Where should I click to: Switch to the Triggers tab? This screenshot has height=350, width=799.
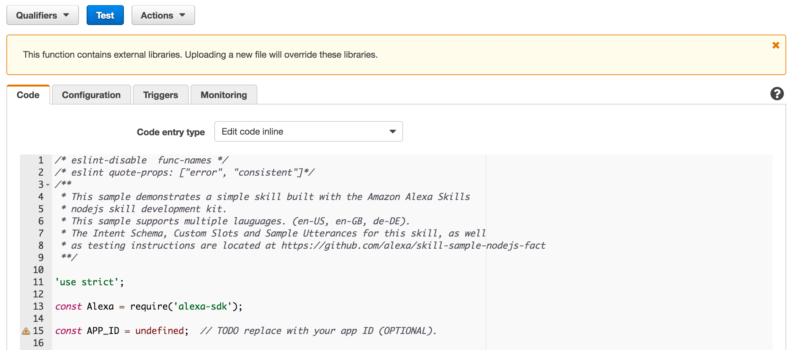click(160, 95)
